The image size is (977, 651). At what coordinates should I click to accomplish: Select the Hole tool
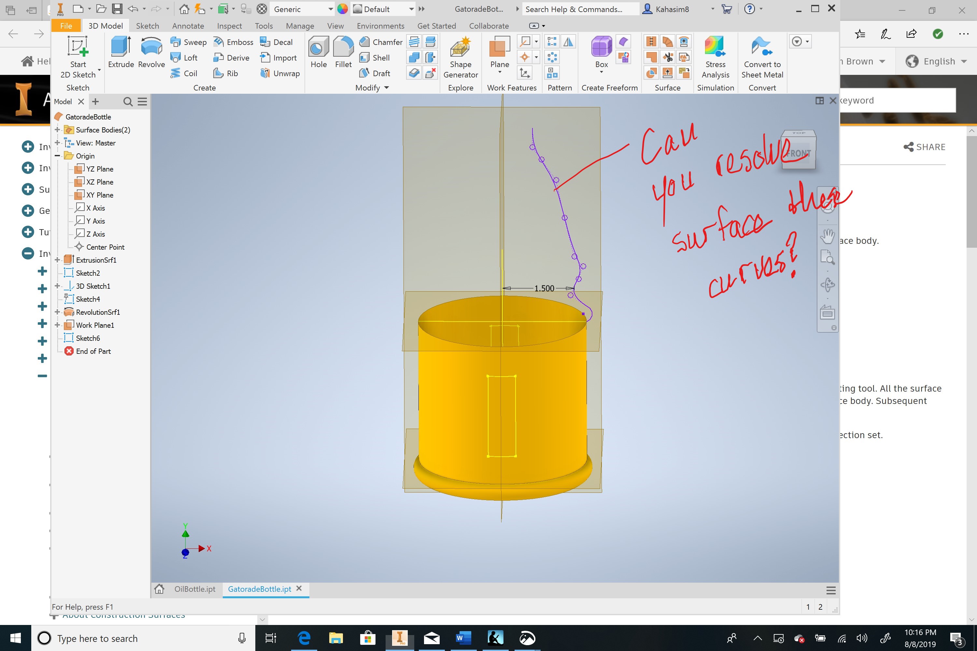click(x=318, y=52)
